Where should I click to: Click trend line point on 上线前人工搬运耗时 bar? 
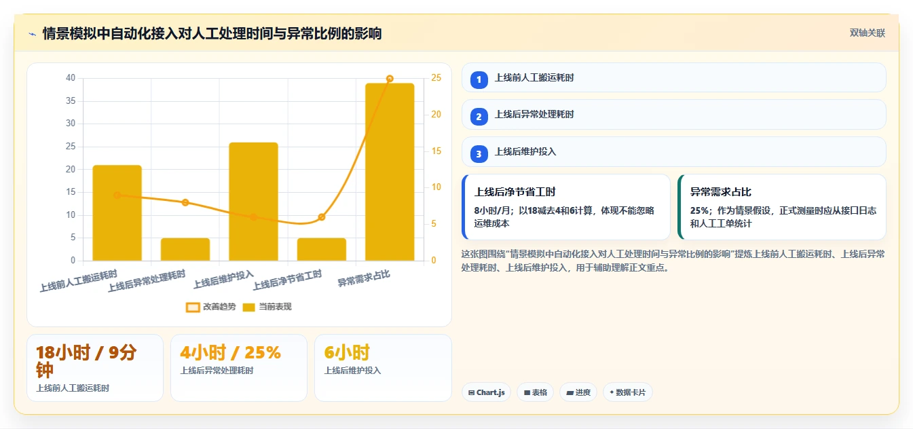117,195
